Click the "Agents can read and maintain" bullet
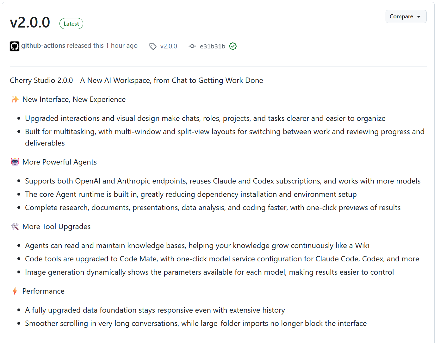440x343 pixels. click(x=197, y=246)
